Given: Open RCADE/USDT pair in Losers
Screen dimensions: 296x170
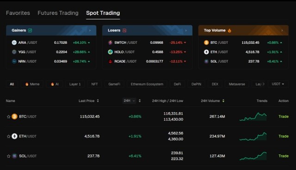Looking at the screenshot, I should (x=125, y=61).
